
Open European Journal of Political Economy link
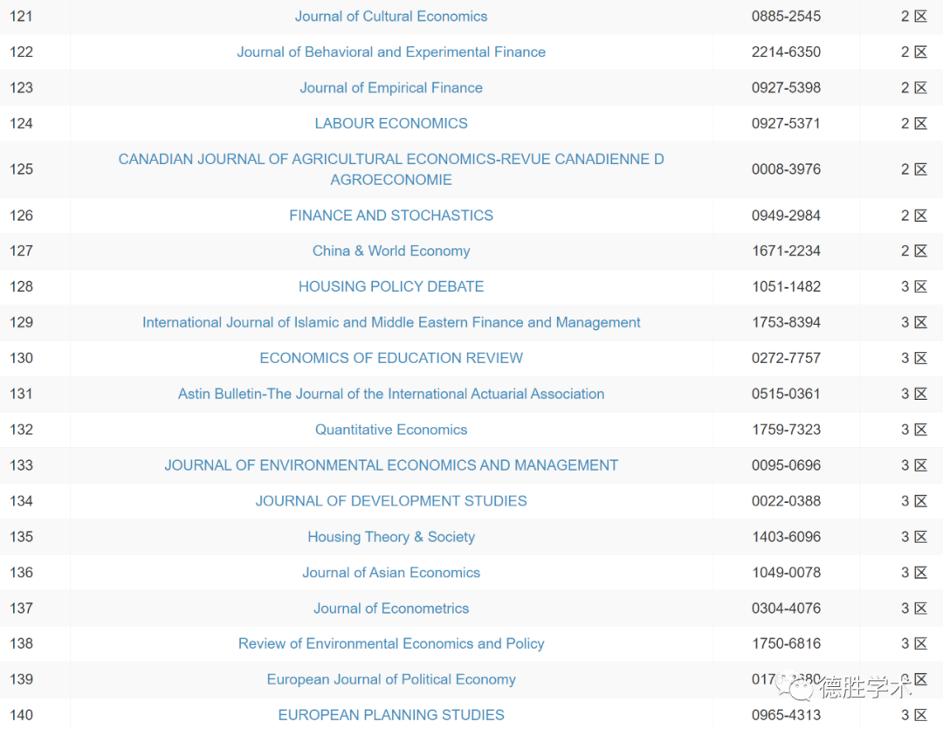pos(391,679)
